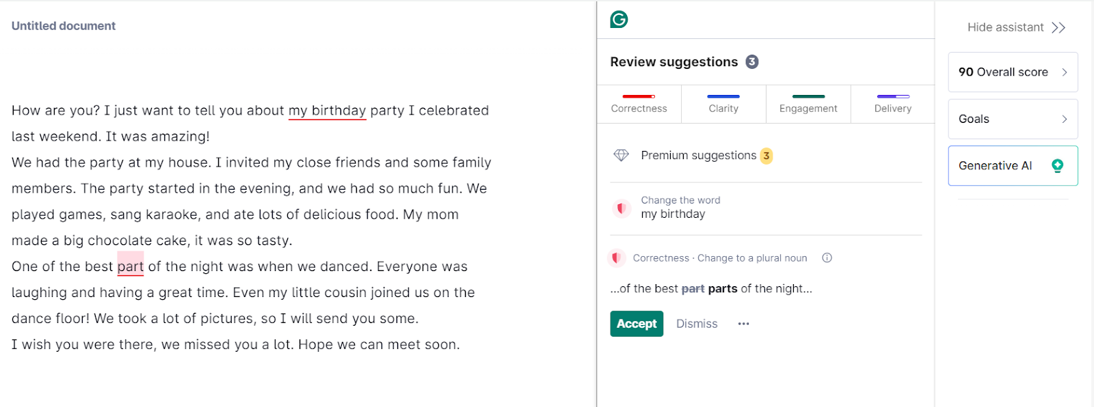Open the Engagement tab
Screen dimensions: 1094x407
(808, 104)
